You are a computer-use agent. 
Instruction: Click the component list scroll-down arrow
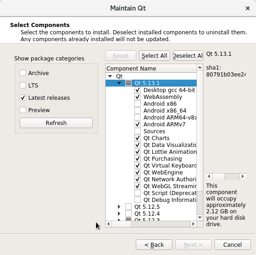coord(200,217)
